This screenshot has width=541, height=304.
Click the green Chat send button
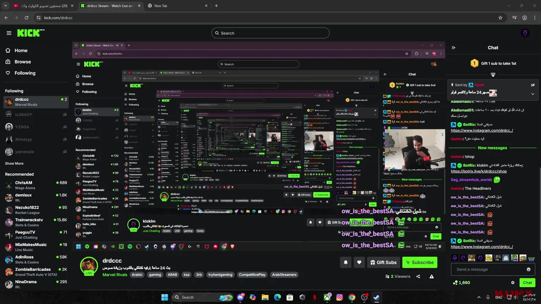(x=527, y=282)
